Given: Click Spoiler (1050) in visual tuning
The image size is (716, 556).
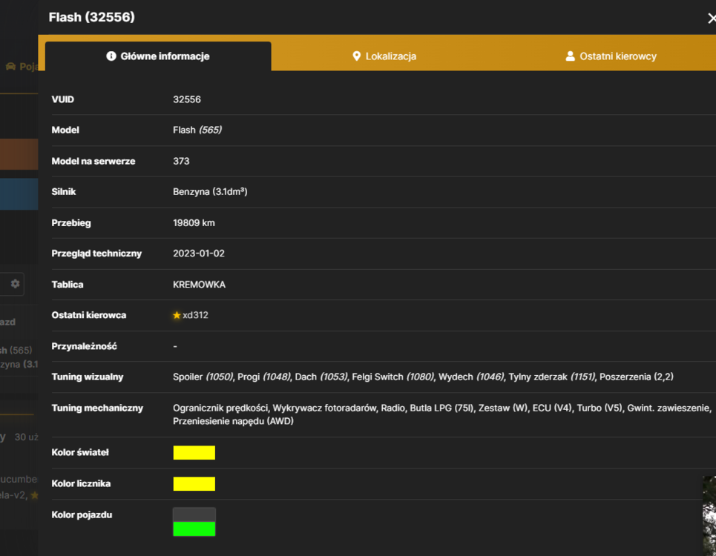Looking at the screenshot, I should pos(203,377).
